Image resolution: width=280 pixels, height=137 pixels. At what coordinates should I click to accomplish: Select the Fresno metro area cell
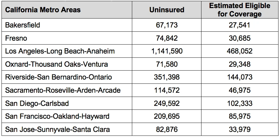(16, 38)
